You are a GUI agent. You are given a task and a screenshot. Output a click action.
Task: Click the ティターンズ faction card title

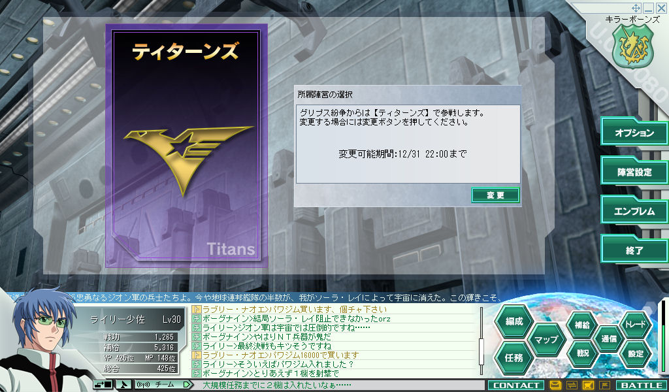186,52
